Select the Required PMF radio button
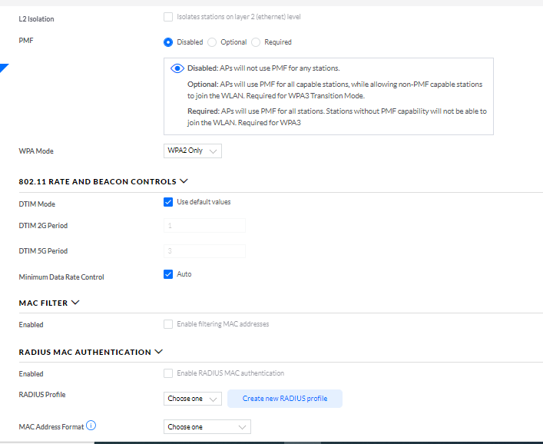543x444 pixels. click(257, 42)
